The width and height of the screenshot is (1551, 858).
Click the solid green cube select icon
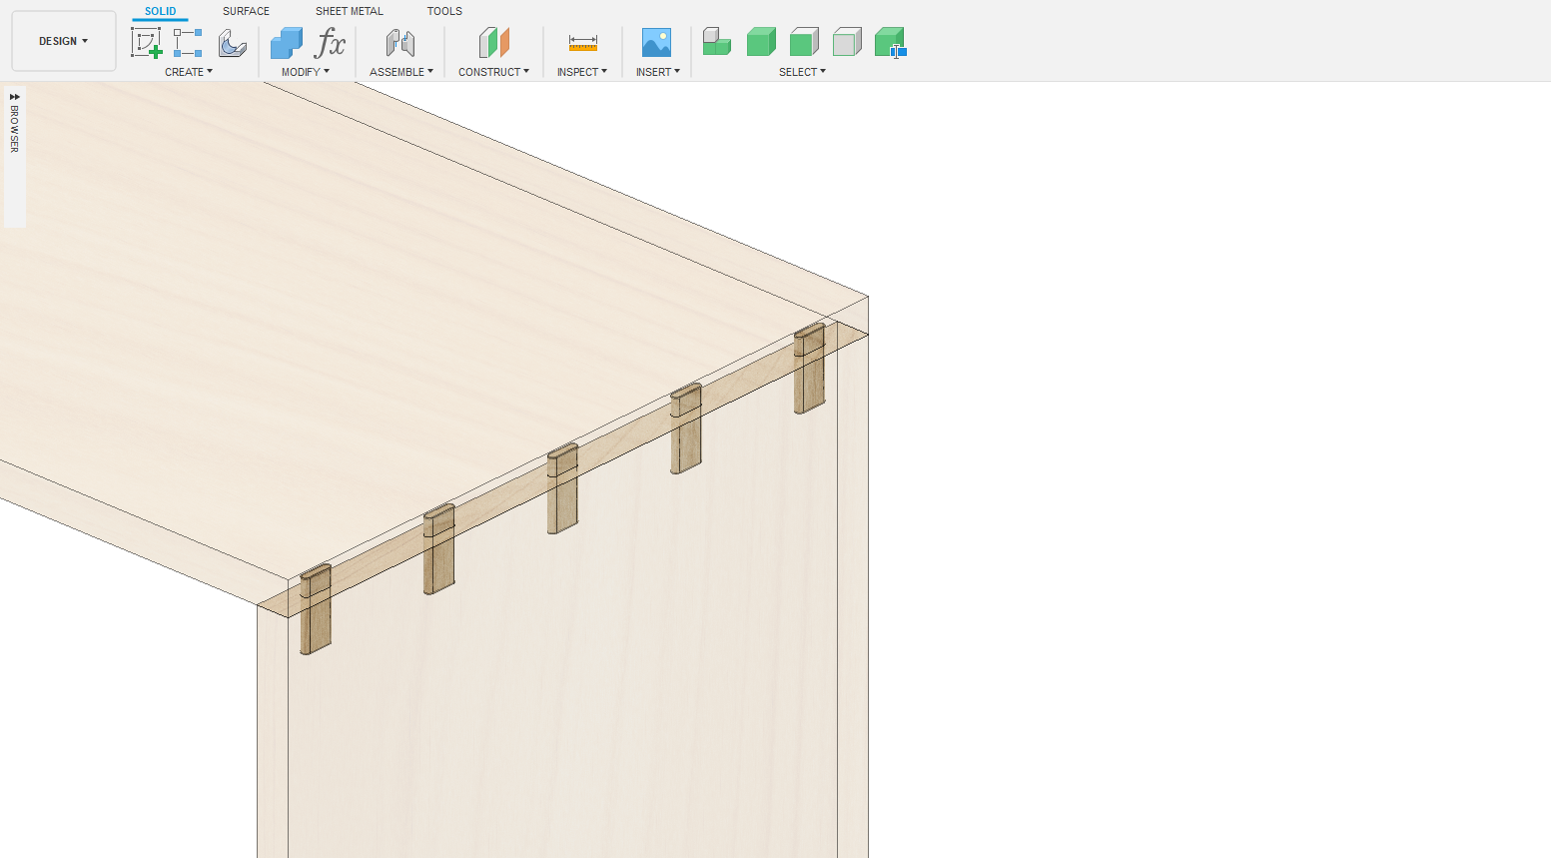point(761,42)
